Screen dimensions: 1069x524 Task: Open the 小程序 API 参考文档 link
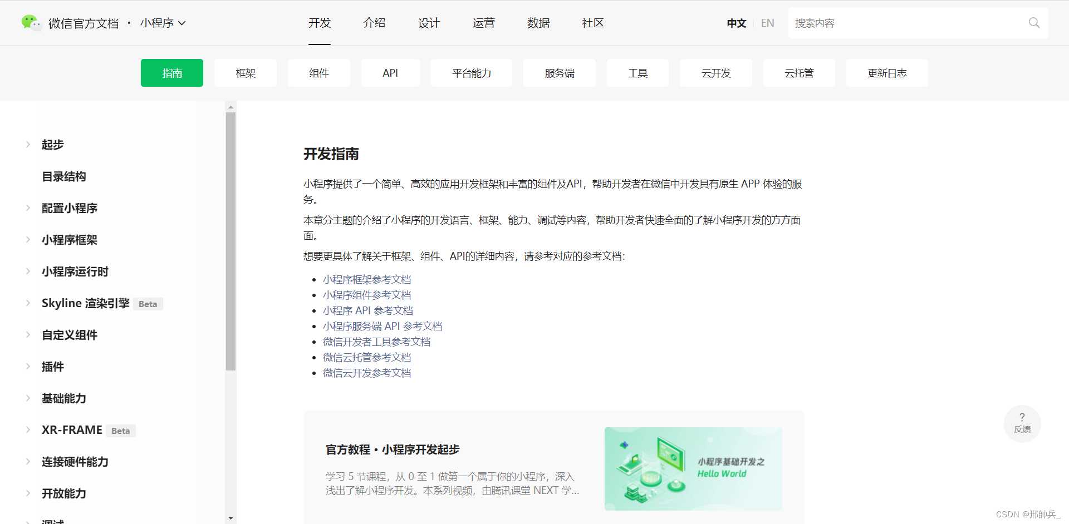[x=368, y=310]
